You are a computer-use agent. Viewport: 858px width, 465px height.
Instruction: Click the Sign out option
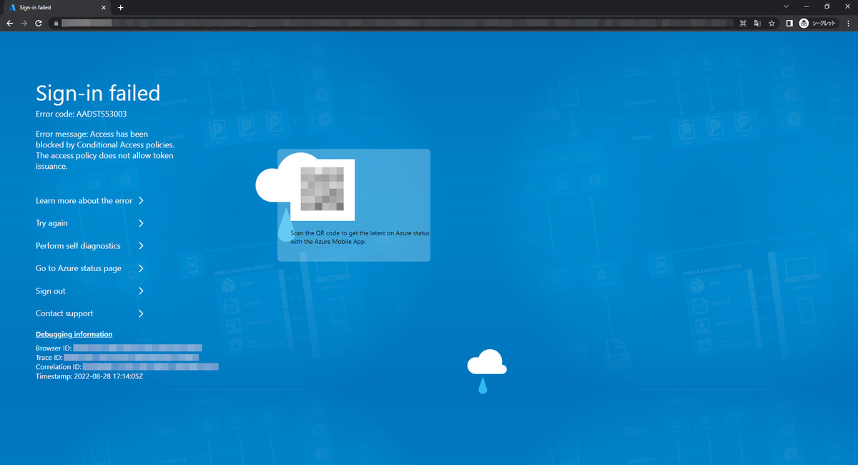(51, 291)
